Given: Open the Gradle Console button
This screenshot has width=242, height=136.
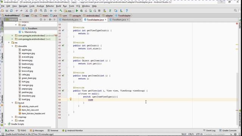Looking at the screenshot, I should (228, 130).
